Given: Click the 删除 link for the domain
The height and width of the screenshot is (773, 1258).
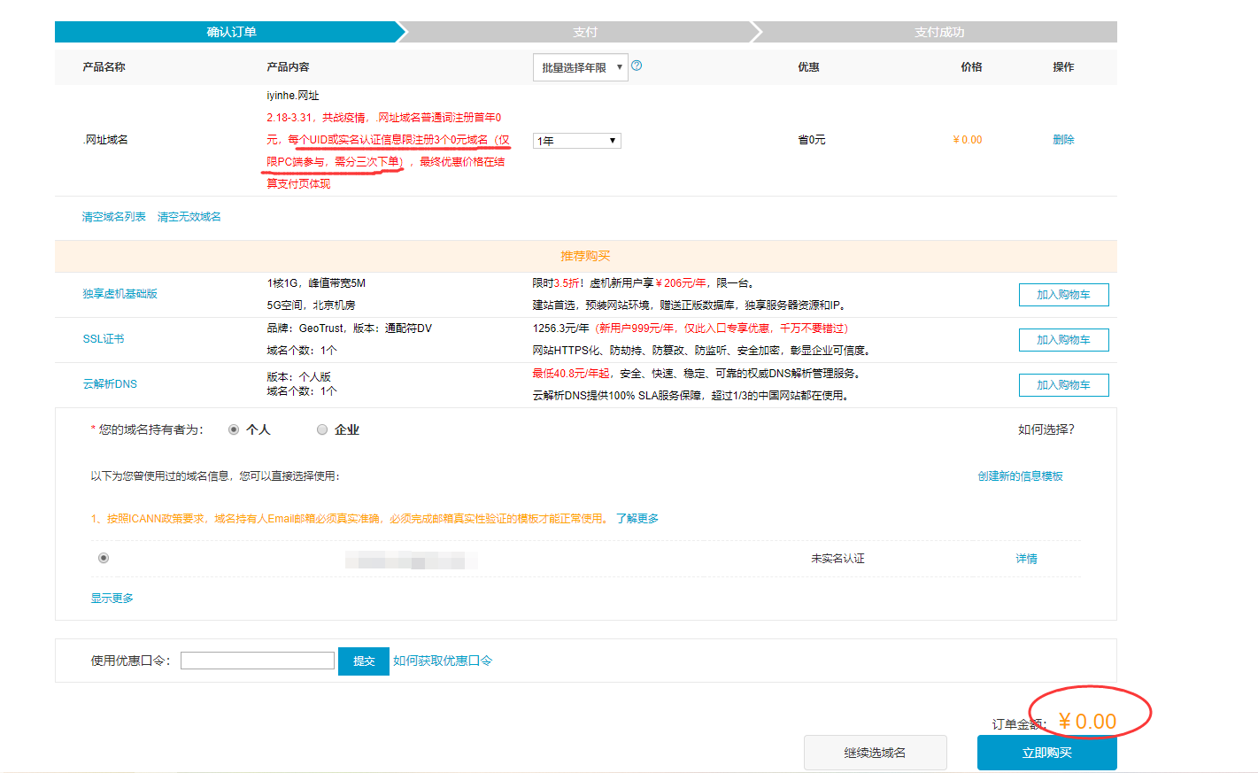Looking at the screenshot, I should pyautogui.click(x=1063, y=140).
